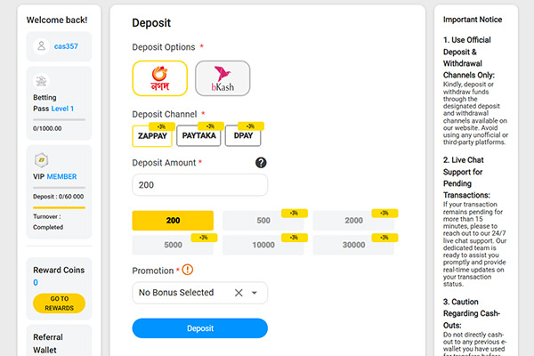534x356 pixels.
Task: Click the Betting Pass badge icon
Action: pos(41,82)
